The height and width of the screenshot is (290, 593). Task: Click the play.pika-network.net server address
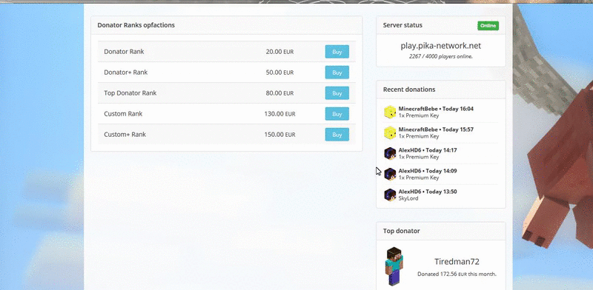440,46
